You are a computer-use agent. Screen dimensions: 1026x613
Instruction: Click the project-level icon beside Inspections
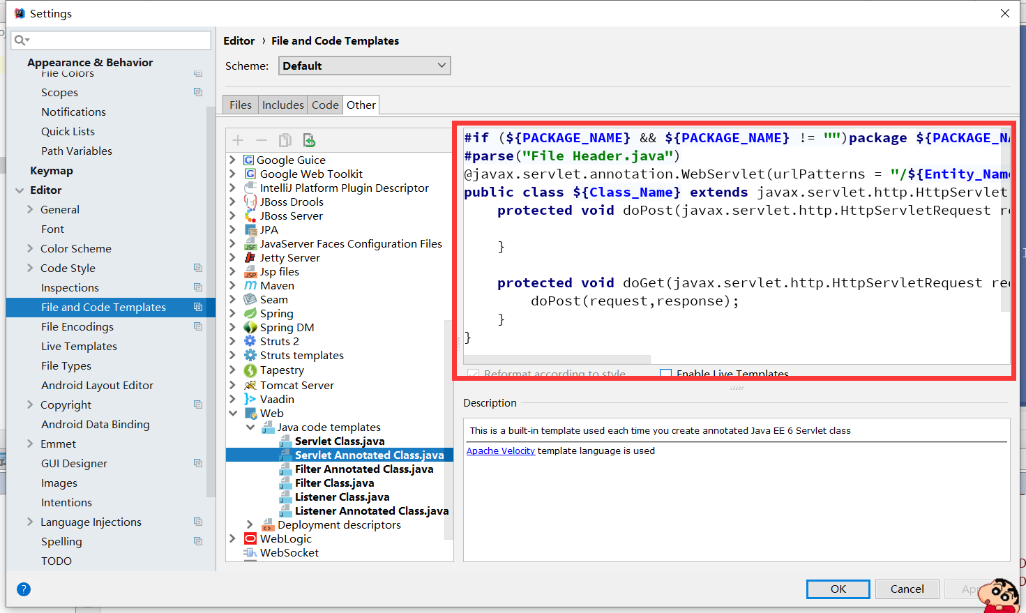click(x=198, y=287)
